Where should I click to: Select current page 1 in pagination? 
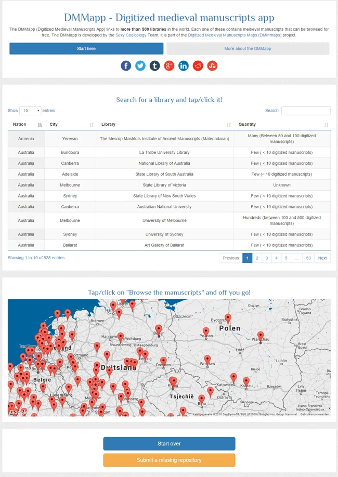pyautogui.click(x=247, y=258)
